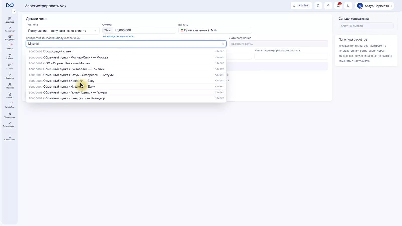This screenshot has width=402, height=226.
Task: Open the WhatsApp sidebar icon
Action: [x=10, y=105]
